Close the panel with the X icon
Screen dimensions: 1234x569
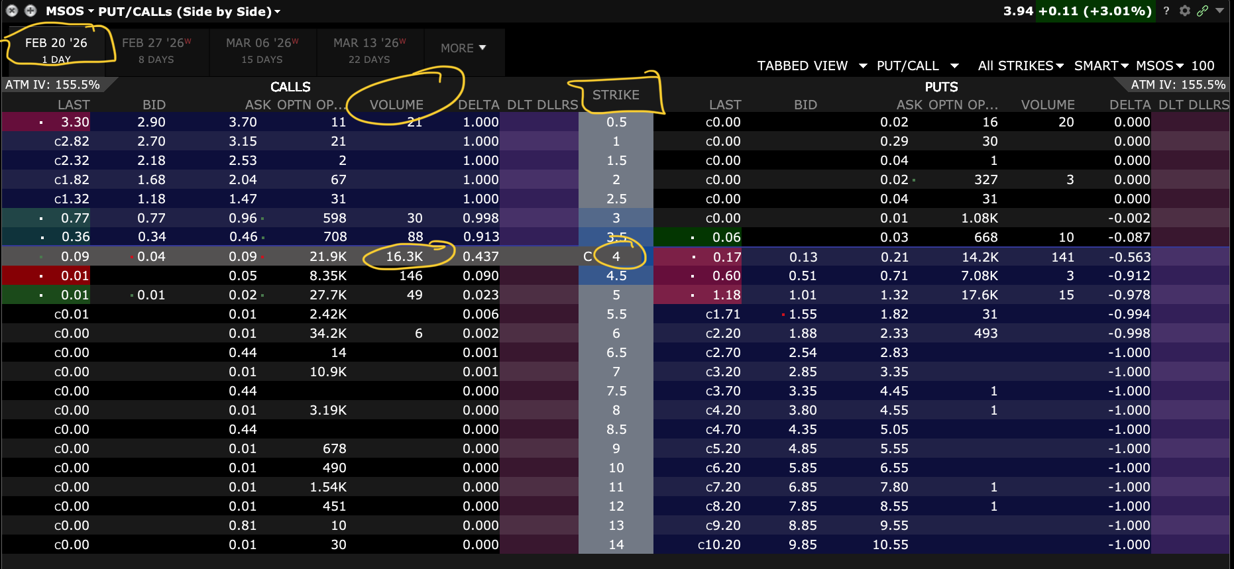12,11
